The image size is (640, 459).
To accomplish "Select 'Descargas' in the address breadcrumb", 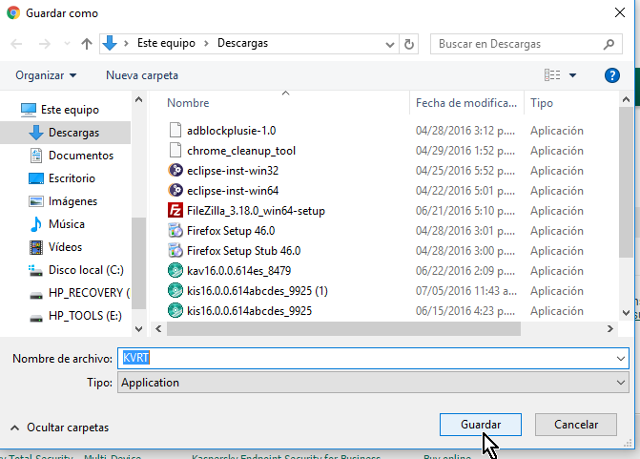I will [242, 43].
